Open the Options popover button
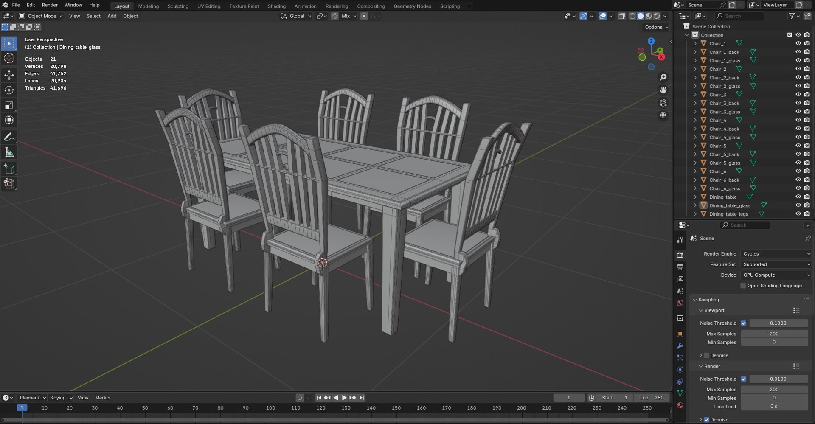The image size is (815, 424). [656, 27]
